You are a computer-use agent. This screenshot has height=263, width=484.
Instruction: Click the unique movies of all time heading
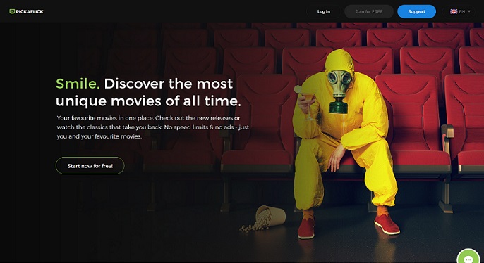click(148, 101)
